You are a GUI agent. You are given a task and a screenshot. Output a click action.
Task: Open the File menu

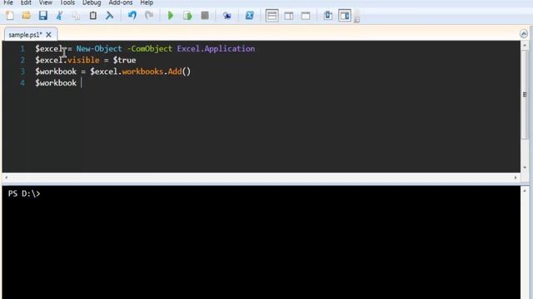[x=8, y=2]
